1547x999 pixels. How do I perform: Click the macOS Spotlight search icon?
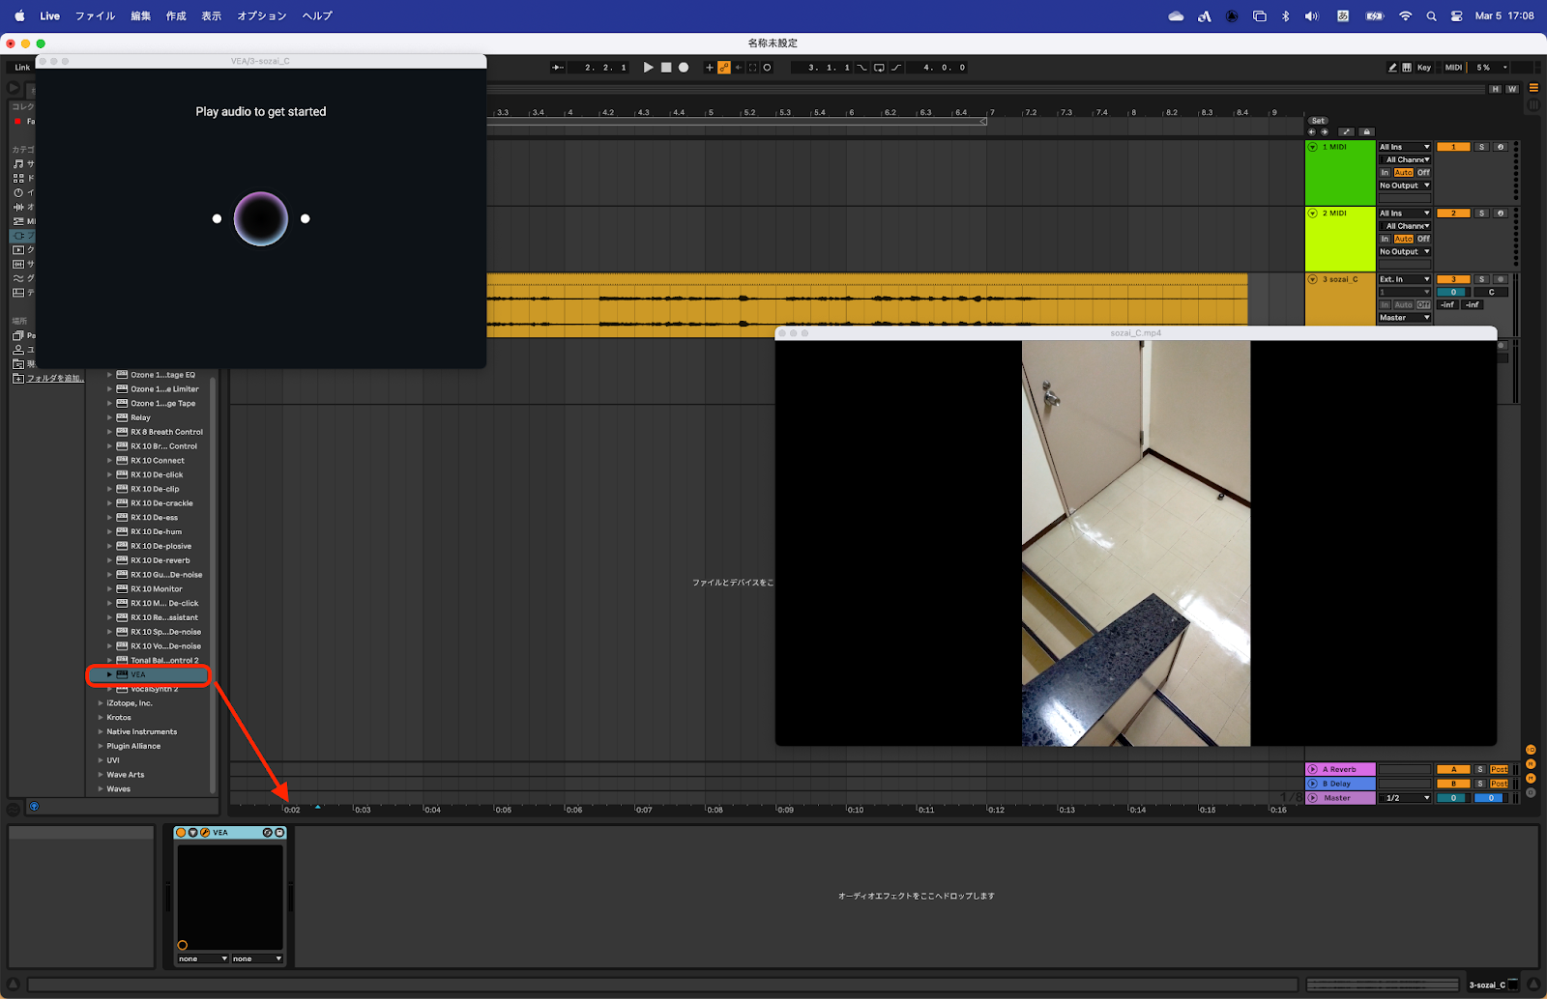click(1431, 16)
